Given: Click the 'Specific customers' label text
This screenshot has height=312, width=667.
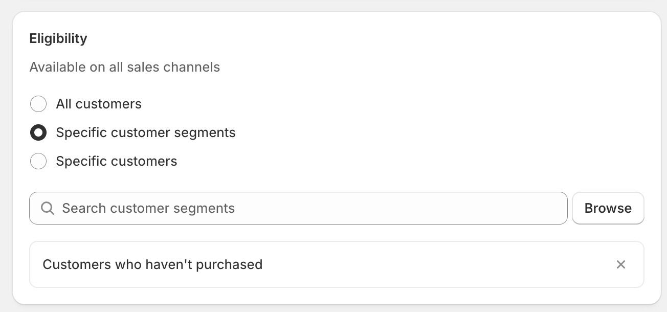Looking at the screenshot, I should point(117,161).
